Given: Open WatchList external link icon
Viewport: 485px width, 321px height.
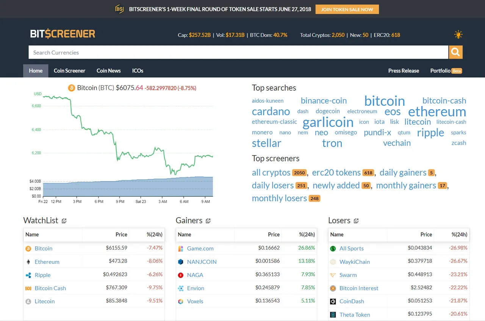Looking at the screenshot, I should click(x=64, y=221).
